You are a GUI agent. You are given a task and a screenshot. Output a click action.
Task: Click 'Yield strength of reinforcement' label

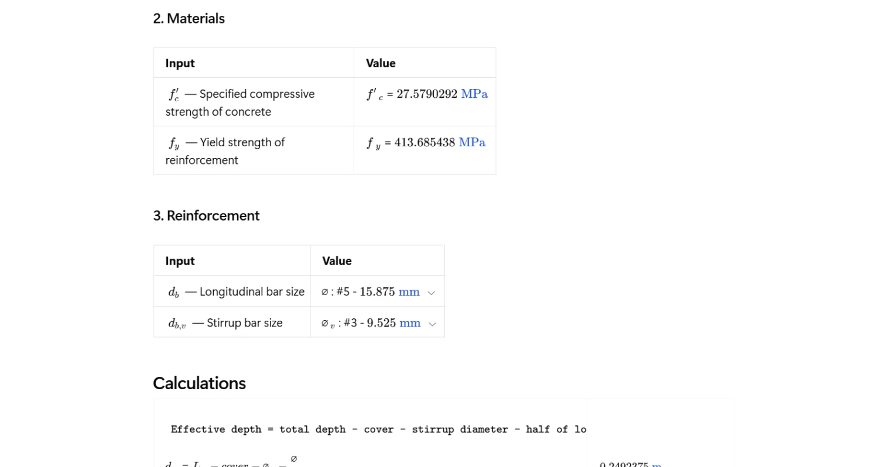pos(225,151)
